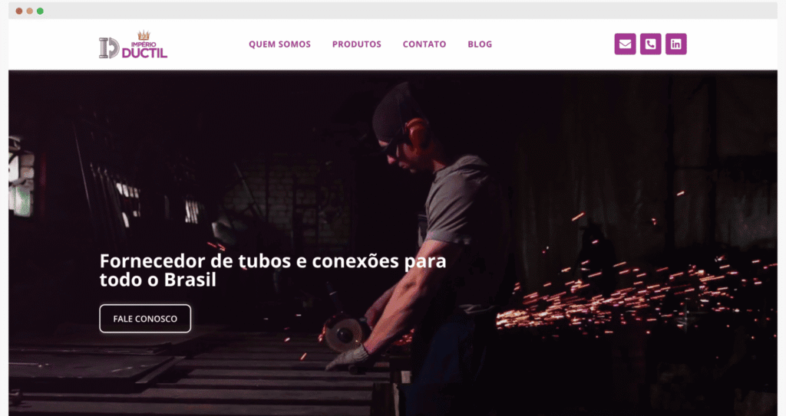
Task: Click the headline Fornecedor de tubos e conexões
Action: [x=272, y=270]
